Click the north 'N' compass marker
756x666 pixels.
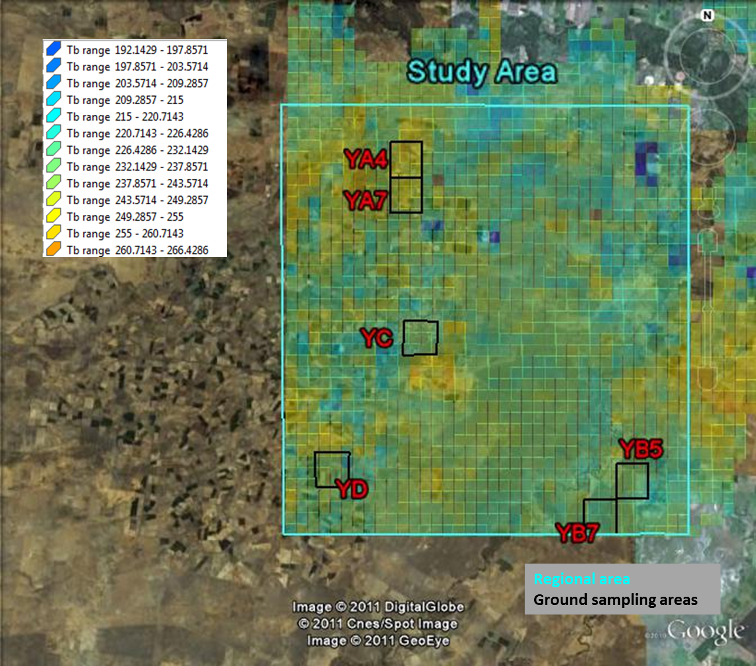(x=707, y=15)
